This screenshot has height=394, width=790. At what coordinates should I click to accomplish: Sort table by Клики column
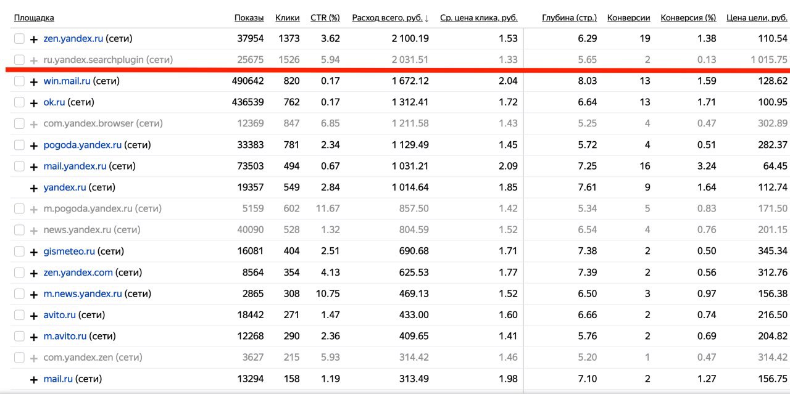tap(288, 18)
